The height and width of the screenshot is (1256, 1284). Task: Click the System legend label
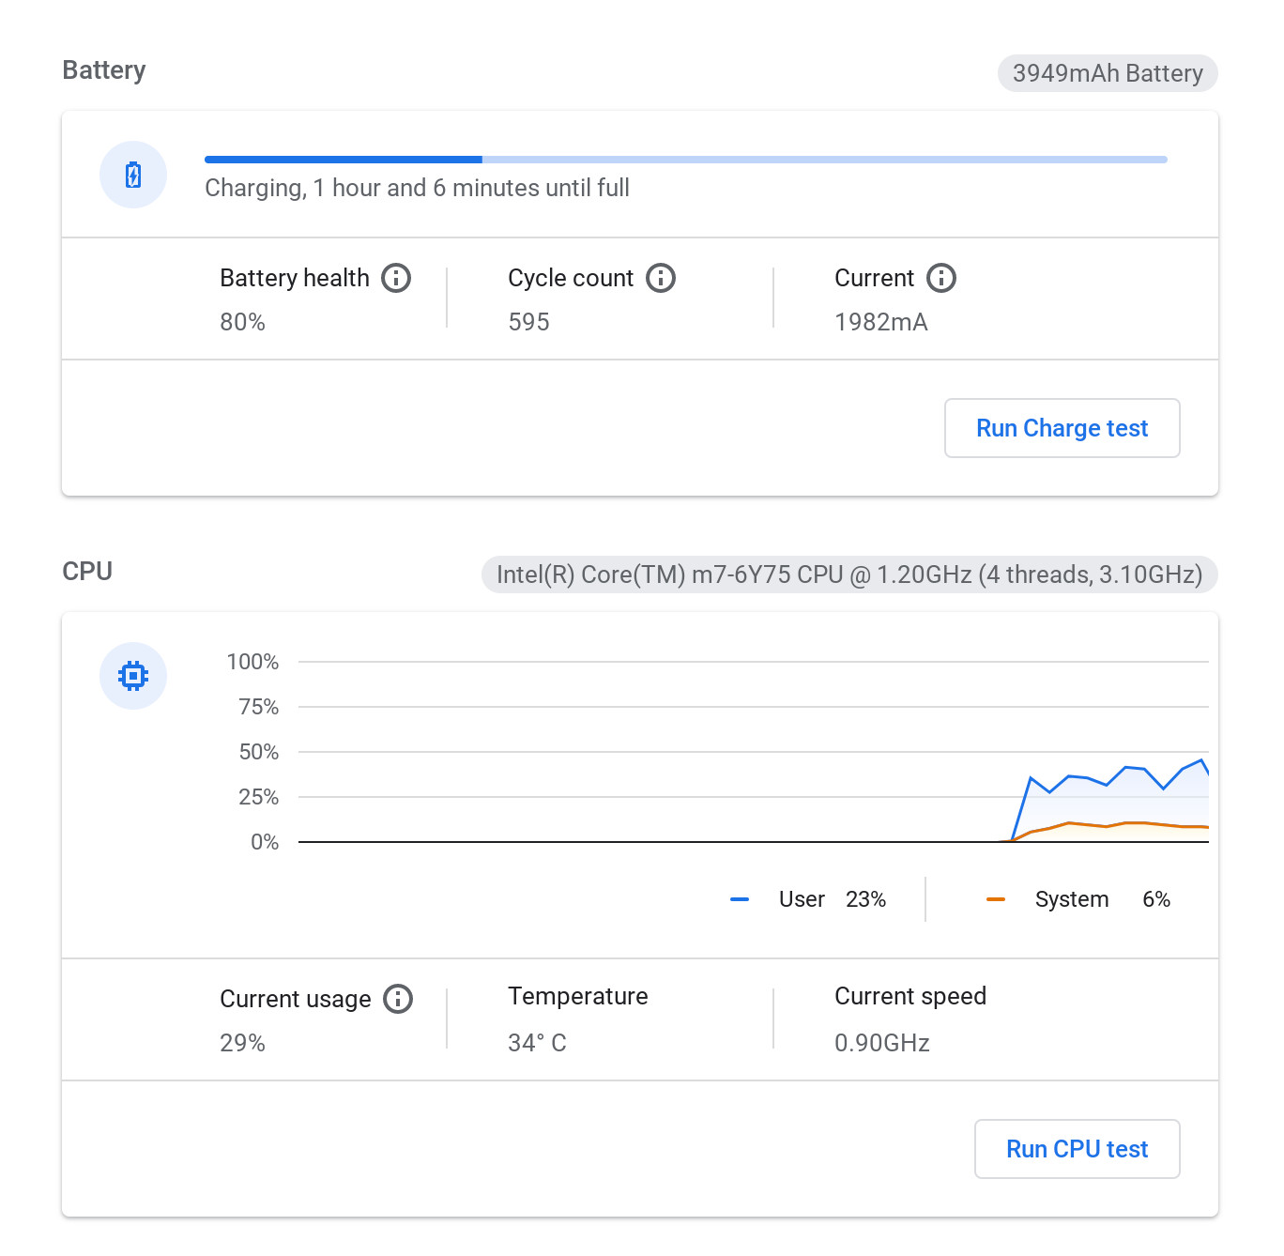tap(1072, 899)
